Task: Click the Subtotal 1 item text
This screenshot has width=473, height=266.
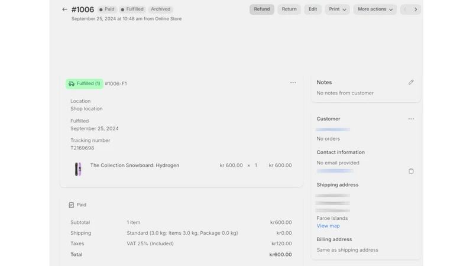Action: pos(134,223)
